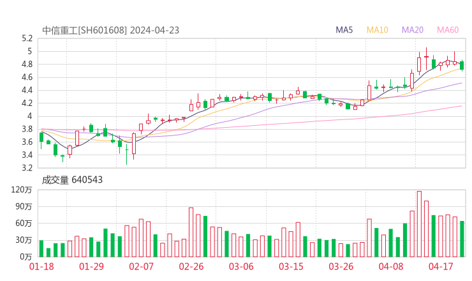The width and height of the screenshot is (472, 281).
Task: Click the MA5 legend label
Action: pos(344,30)
